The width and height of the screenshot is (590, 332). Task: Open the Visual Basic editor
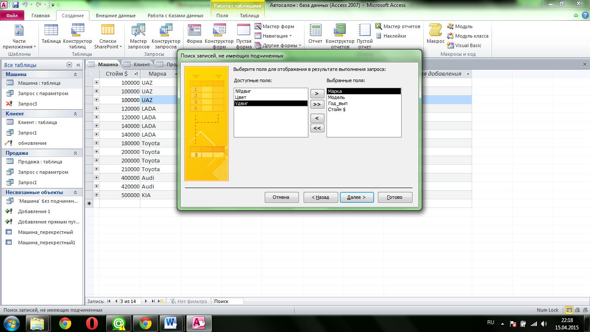click(464, 45)
